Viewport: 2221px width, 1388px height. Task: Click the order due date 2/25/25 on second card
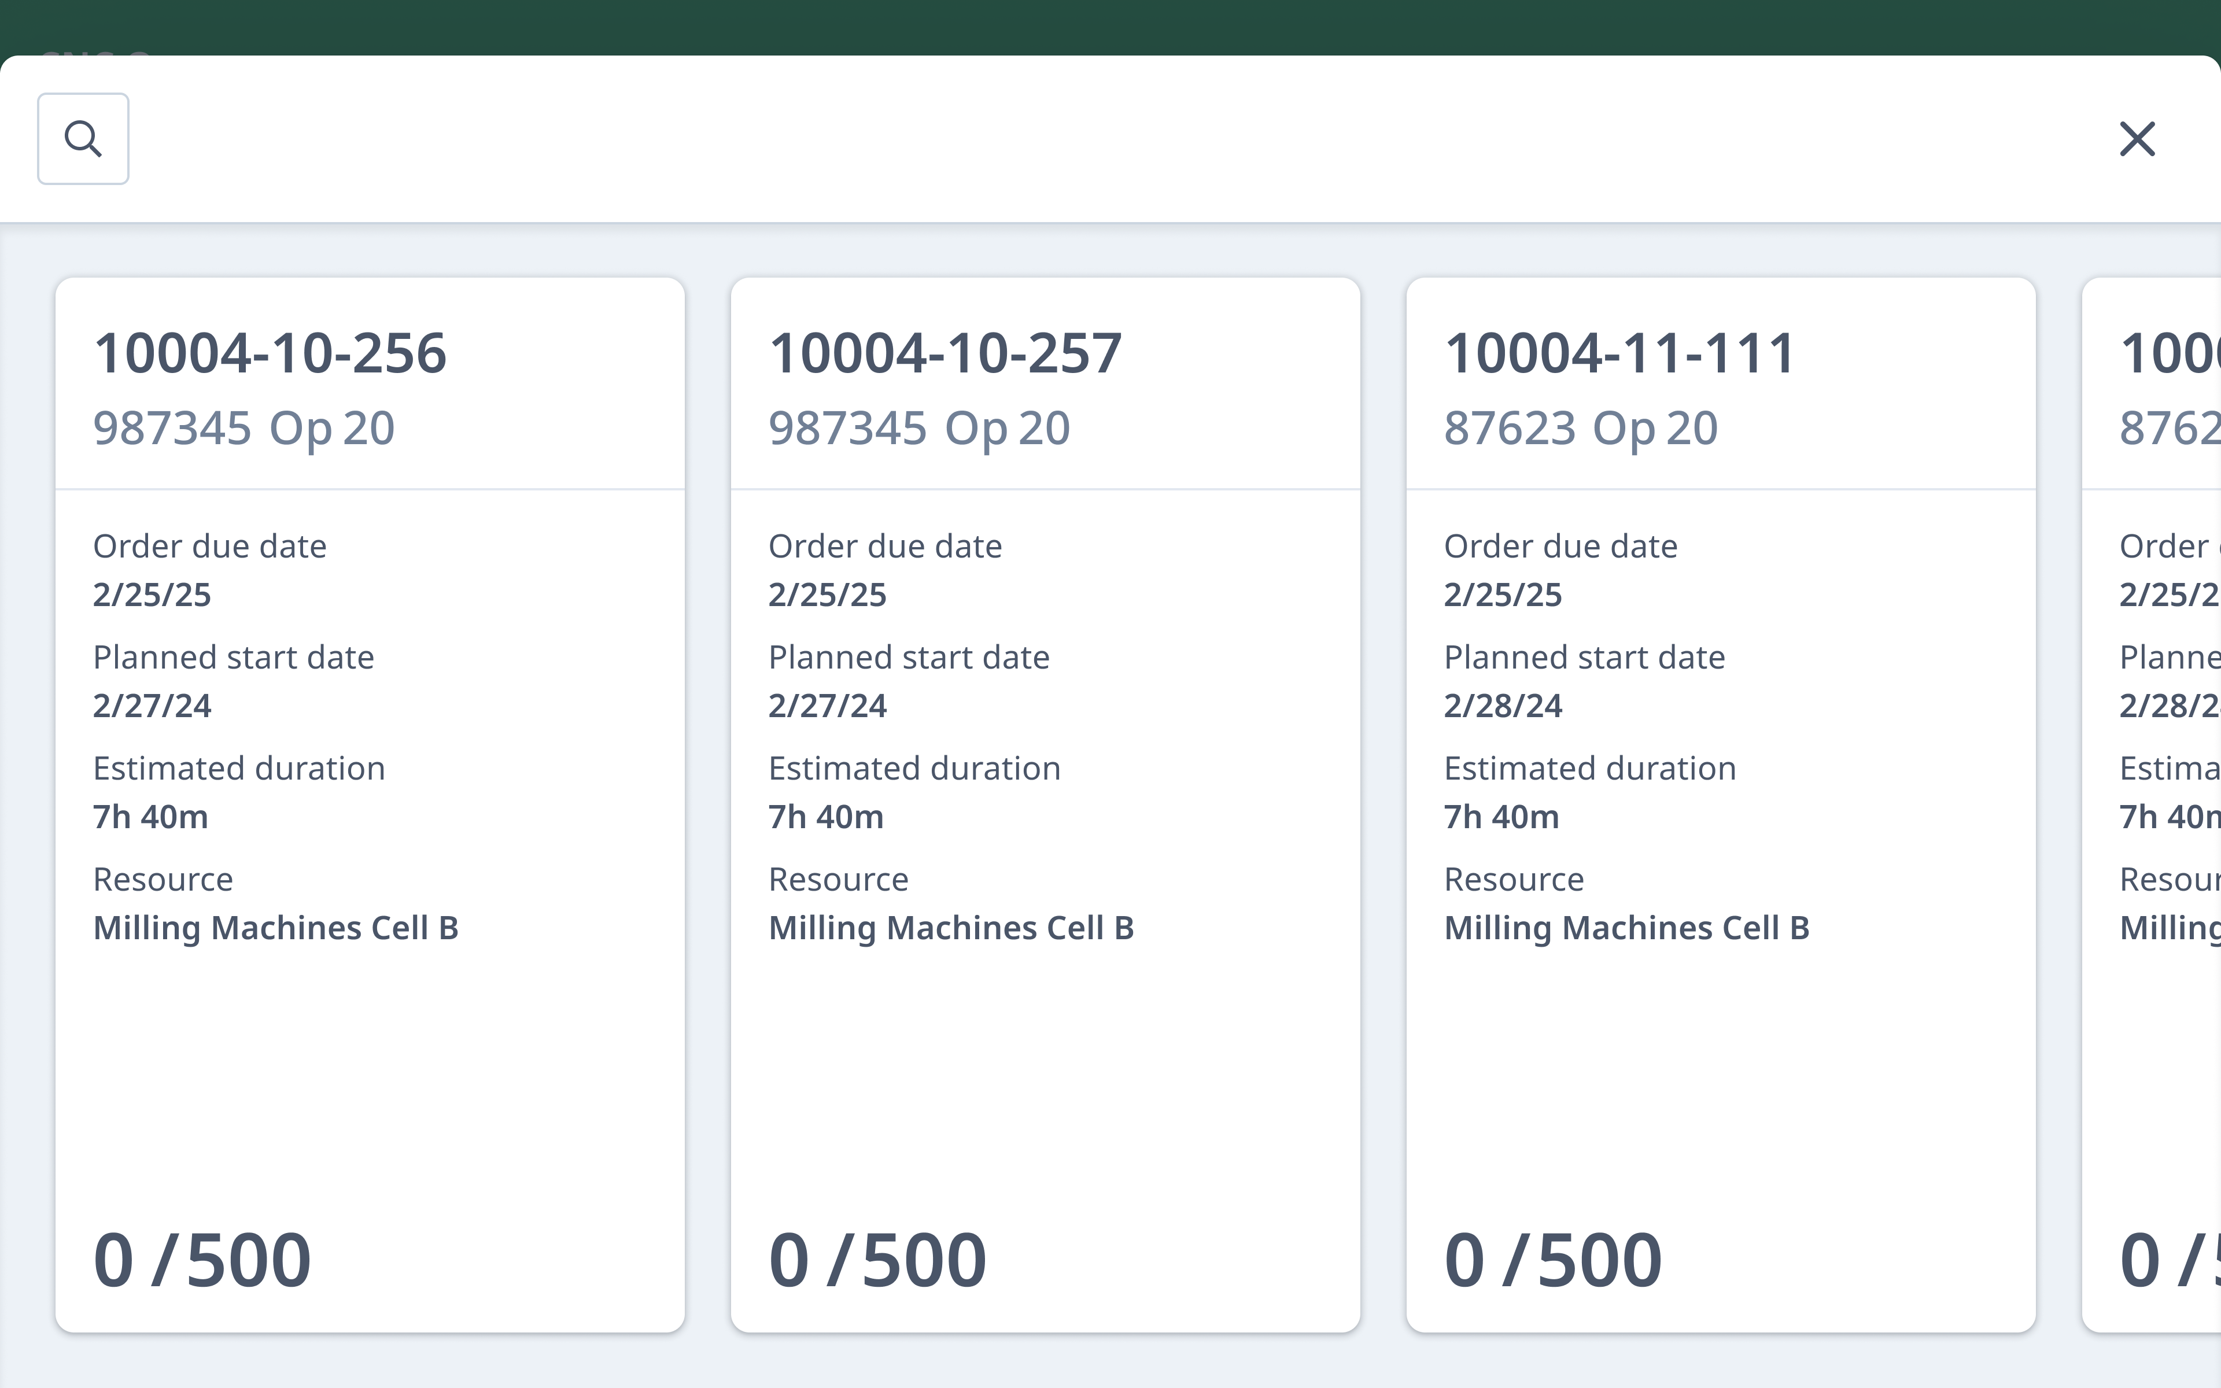[827, 594]
